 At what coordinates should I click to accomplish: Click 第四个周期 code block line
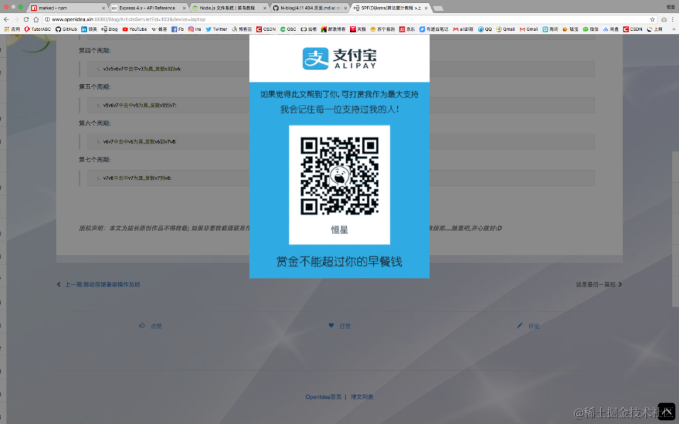340,69
